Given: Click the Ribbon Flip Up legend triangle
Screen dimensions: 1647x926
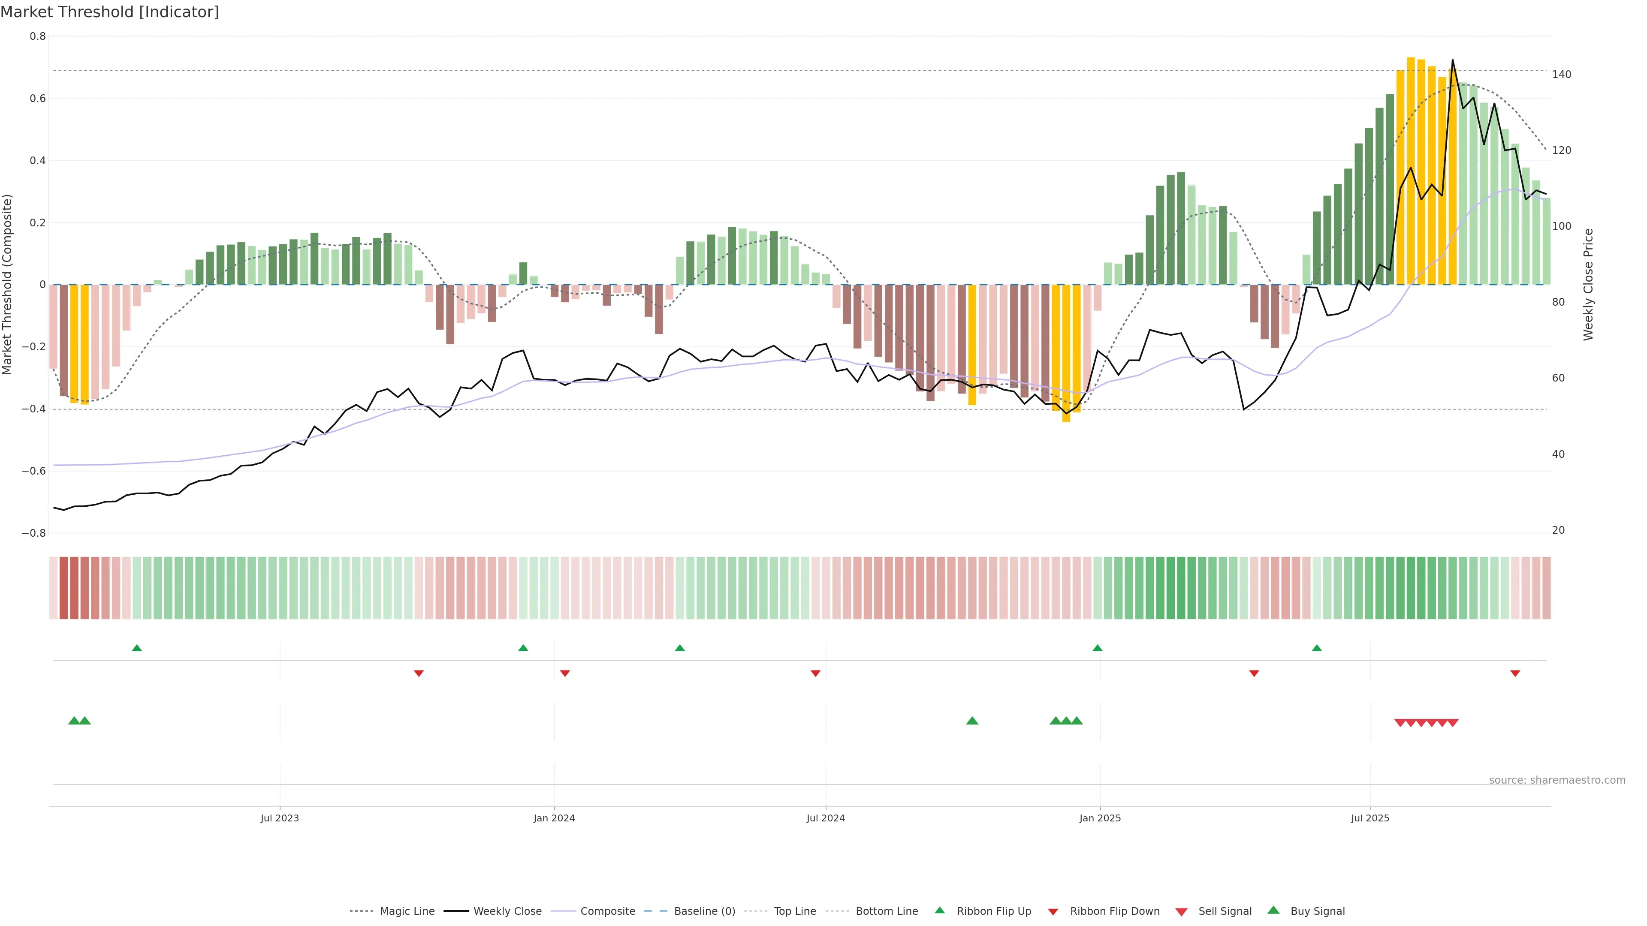Looking at the screenshot, I should [x=939, y=910].
